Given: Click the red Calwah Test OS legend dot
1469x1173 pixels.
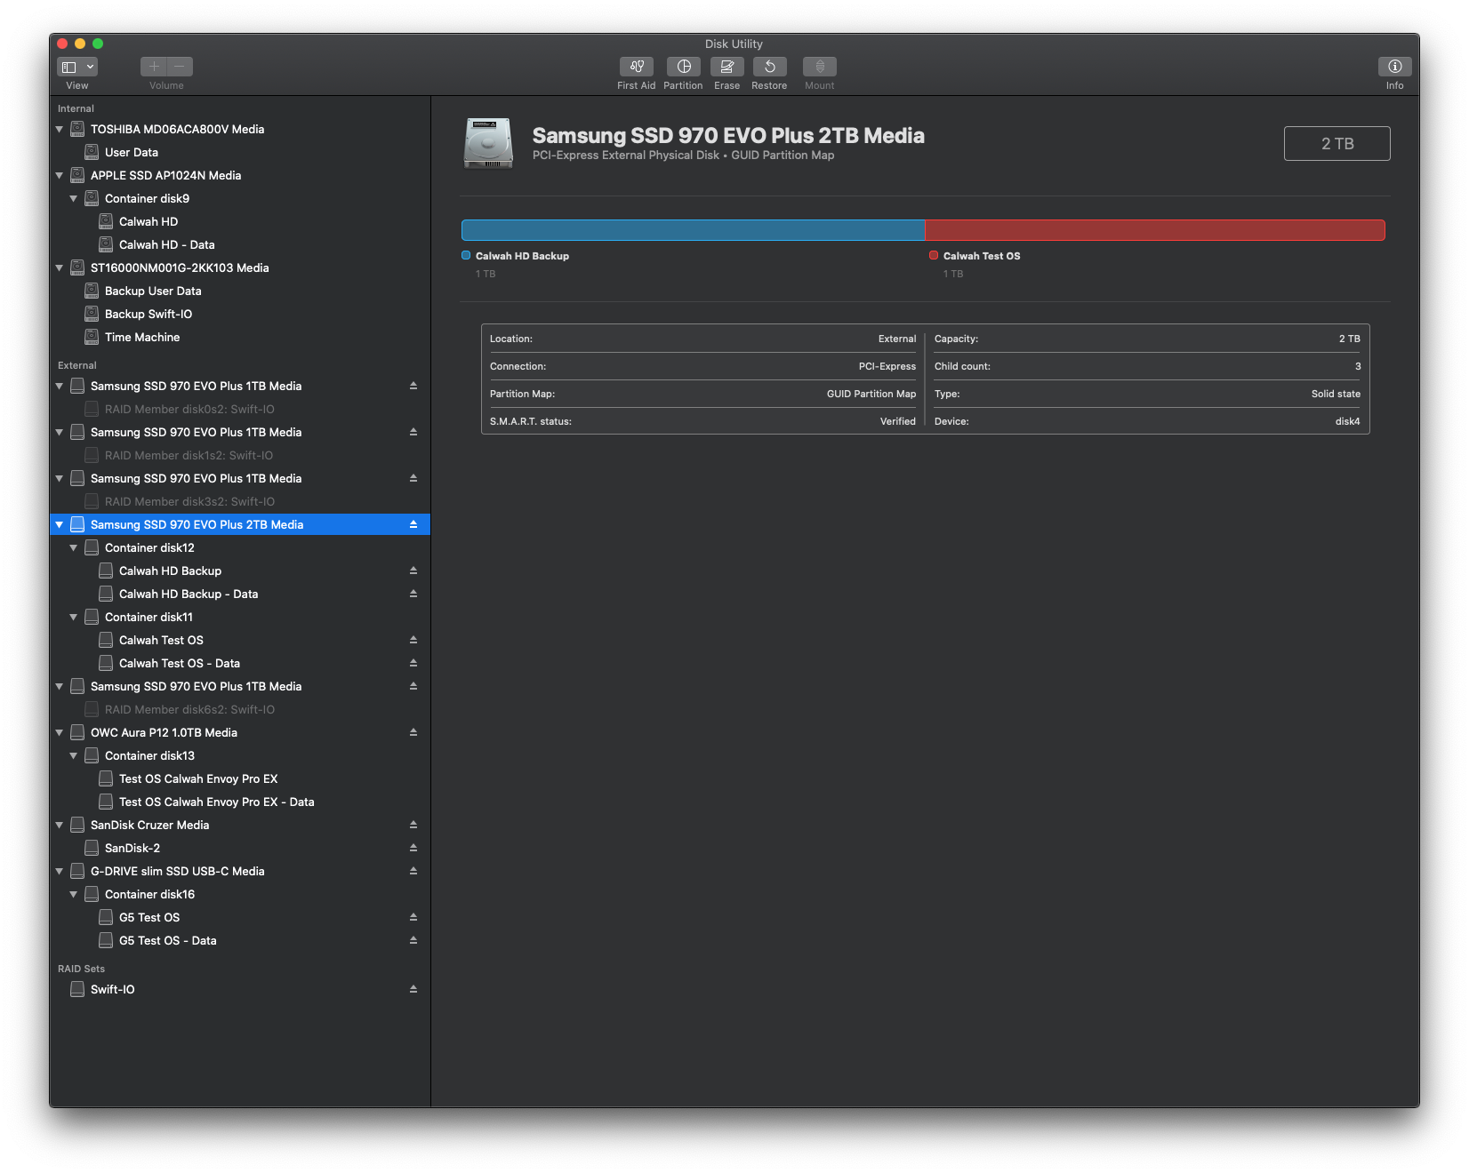Looking at the screenshot, I should click(x=934, y=256).
